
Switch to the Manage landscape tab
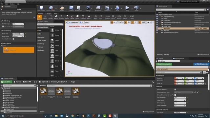coord(41,13)
